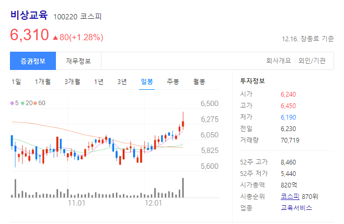Switch to the 재무정보 tab
The image size is (344, 224).
pyautogui.click(x=78, y=61)
